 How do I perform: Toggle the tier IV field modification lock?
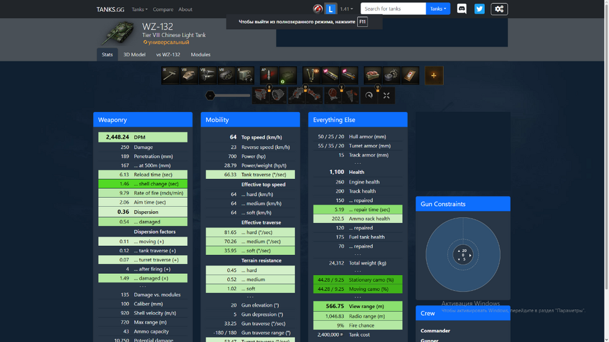(x=305, y=88)
